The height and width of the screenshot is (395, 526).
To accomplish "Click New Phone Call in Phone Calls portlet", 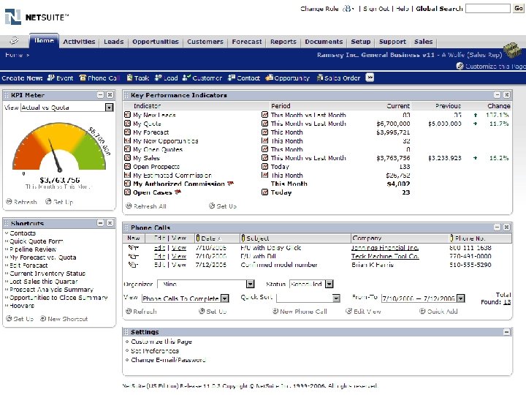I will click(x=300, y=312).
